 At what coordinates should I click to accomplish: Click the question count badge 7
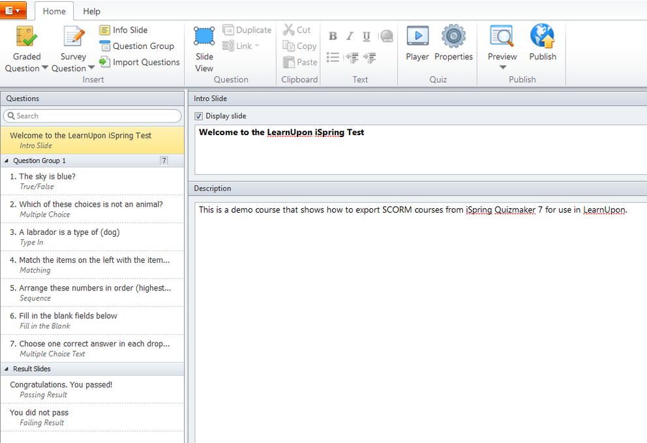(164, 160)
